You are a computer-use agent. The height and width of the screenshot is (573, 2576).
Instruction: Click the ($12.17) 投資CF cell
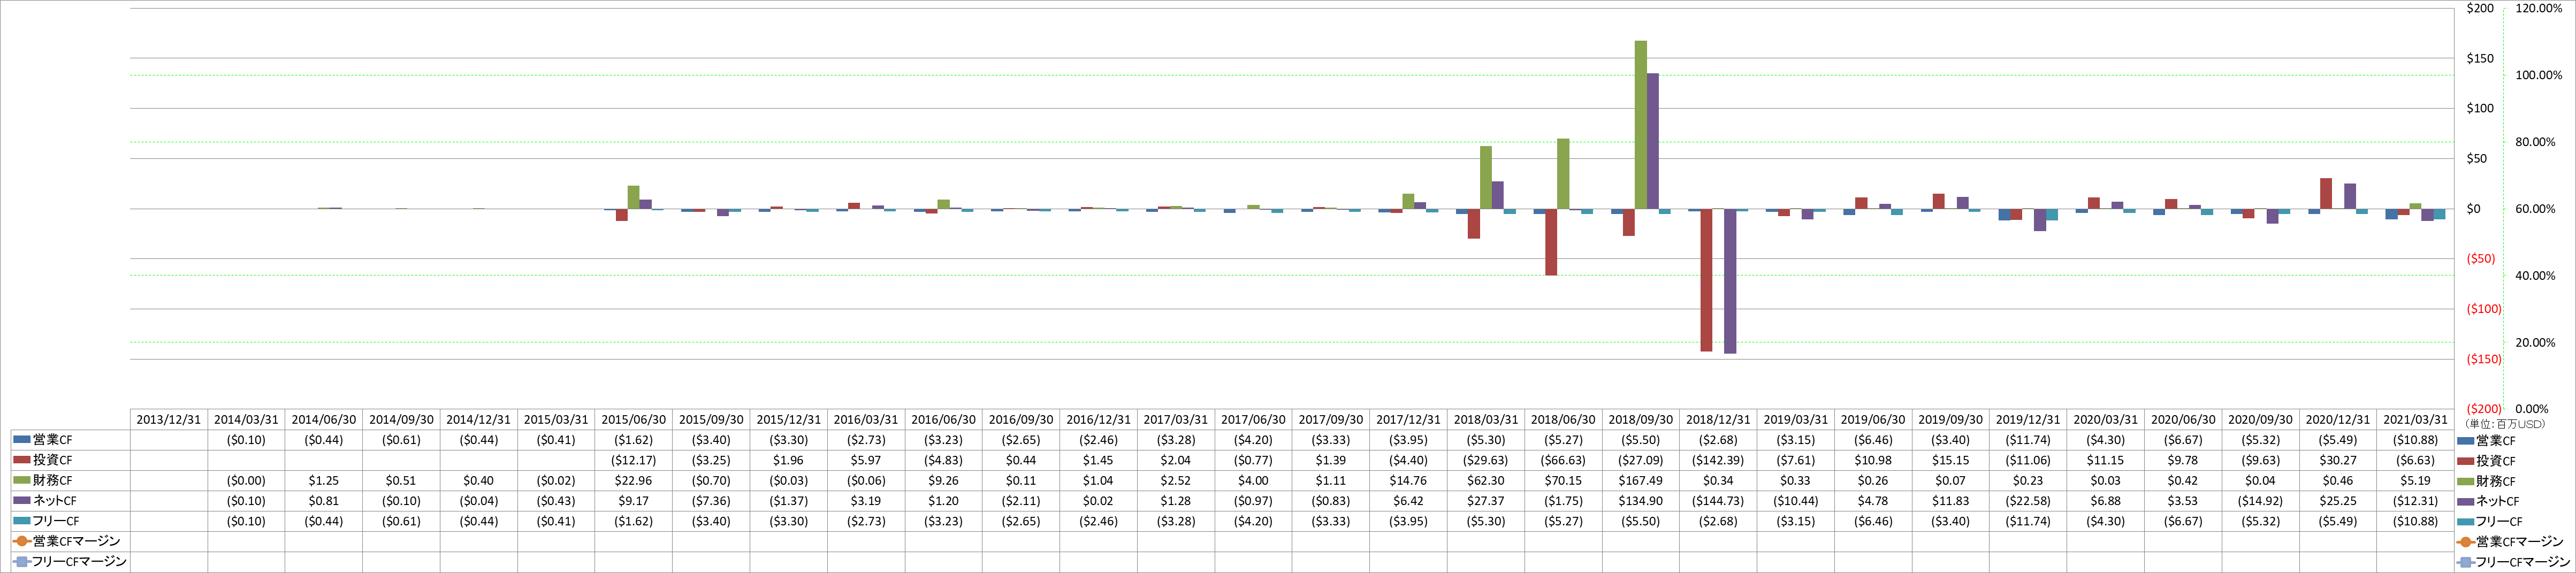[634, 461]
